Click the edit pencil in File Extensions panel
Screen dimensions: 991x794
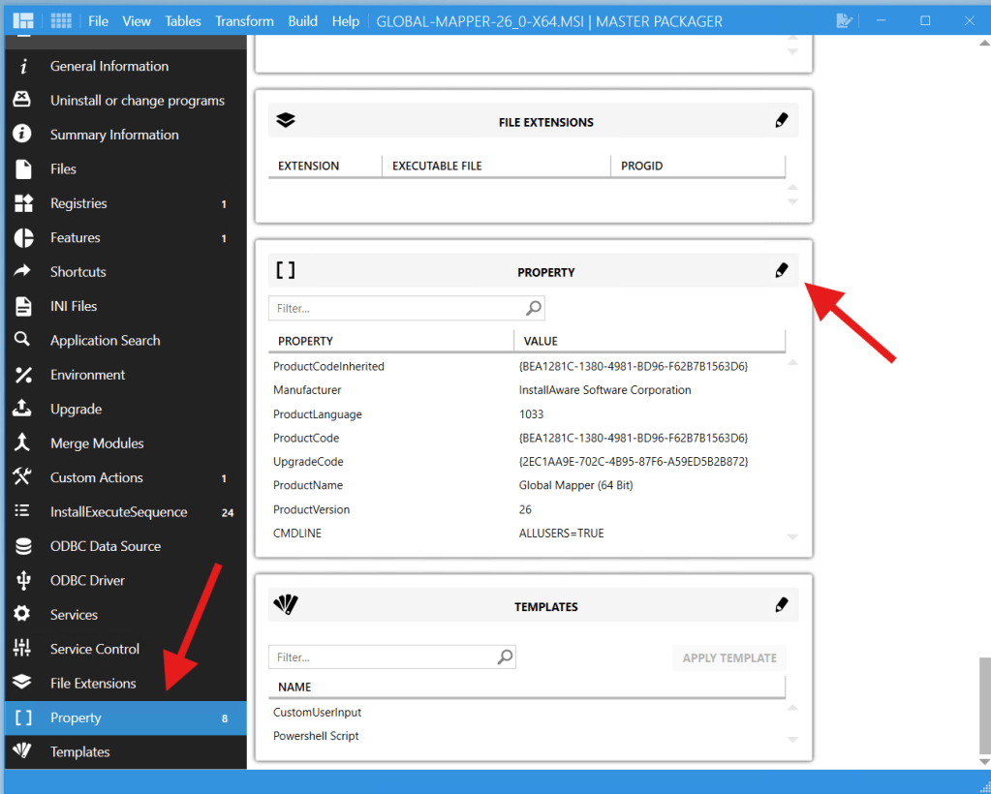[782, 121]
